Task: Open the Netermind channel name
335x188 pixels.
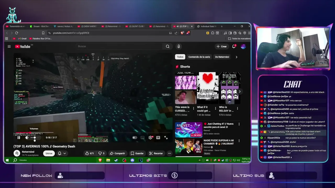Action: (28, 152)
